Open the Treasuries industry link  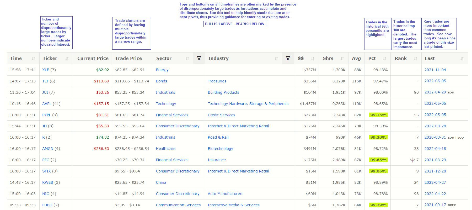[x=217, y=81]
